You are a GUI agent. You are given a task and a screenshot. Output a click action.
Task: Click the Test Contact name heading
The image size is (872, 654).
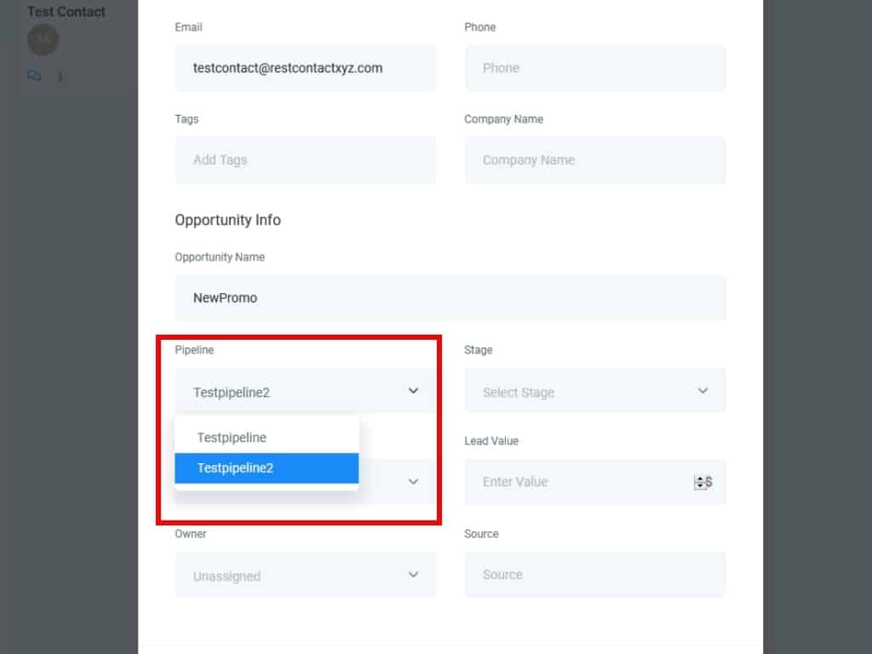66,12
